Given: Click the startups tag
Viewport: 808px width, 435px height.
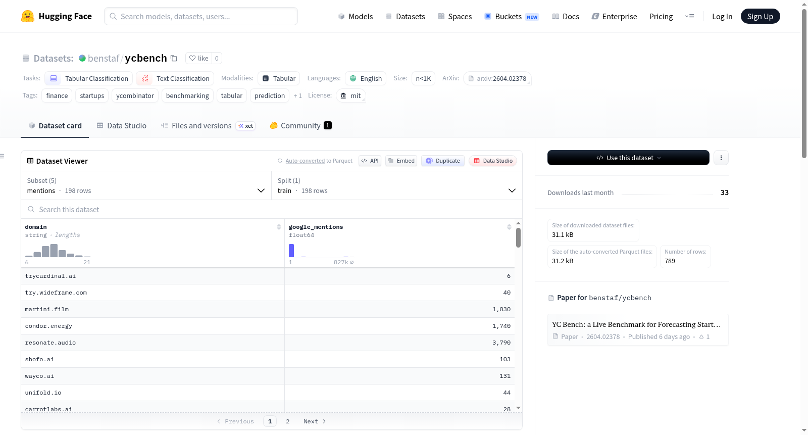Looking at the screenshot, I should pos(92,95).
